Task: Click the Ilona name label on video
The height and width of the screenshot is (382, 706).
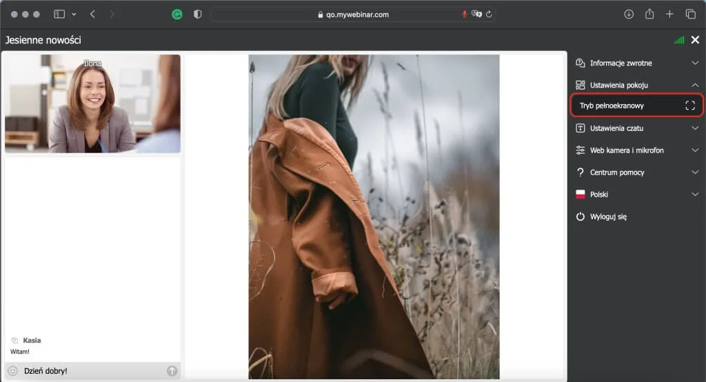Action: 92,63
